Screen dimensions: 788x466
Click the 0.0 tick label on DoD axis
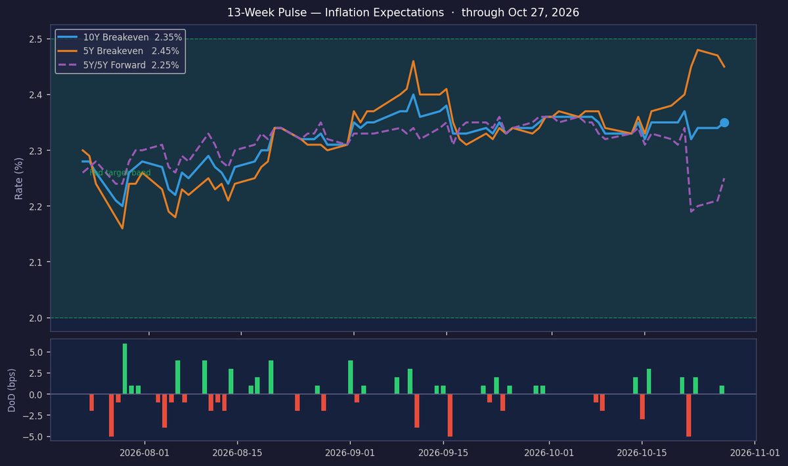click(37, 395)
